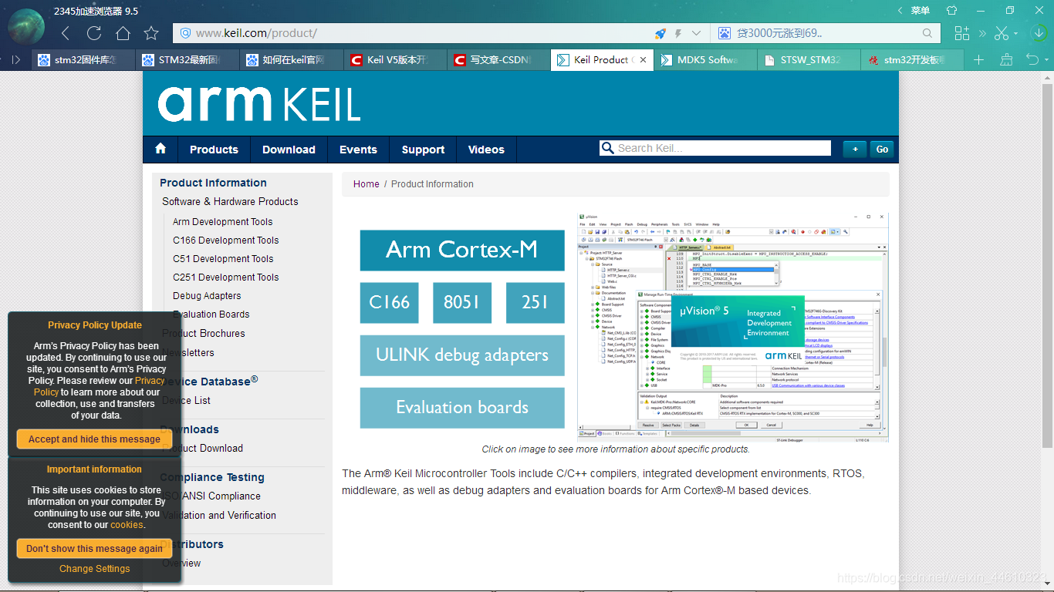Screen dimensions: 1054x592
Task: Click the rocket speed-up icon in address bar
Action: [x=660, y=33]
